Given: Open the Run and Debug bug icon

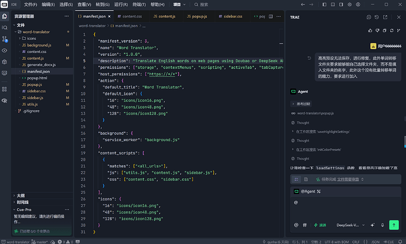Looking at the screenshot, I should [5, 62].
